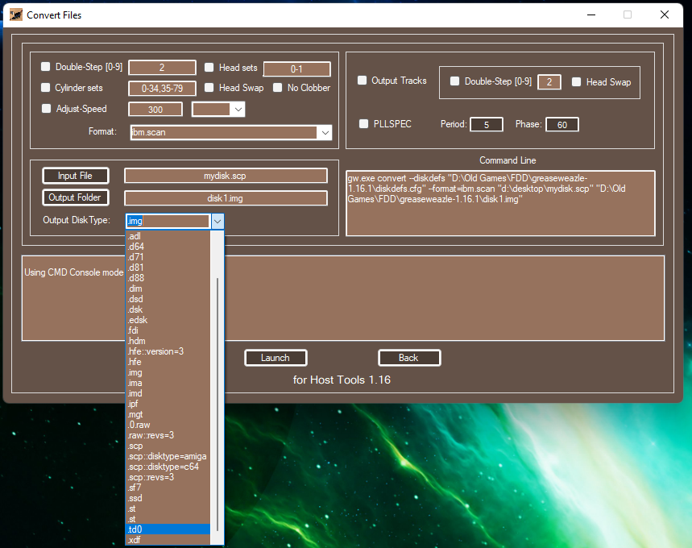Enable the Cylinder sets checkbox
The width and height of the screenshot is (692, 548).
(x=46, y=88)
